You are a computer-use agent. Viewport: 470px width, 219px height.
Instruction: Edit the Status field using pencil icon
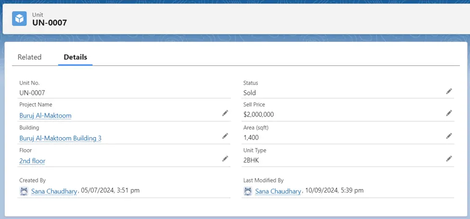[448, 91]
